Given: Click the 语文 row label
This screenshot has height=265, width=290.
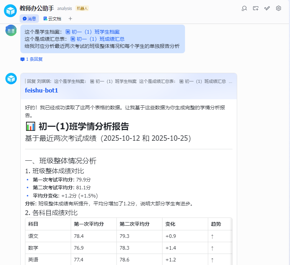Looking at the screenshot, I should (x=33, y=236).
